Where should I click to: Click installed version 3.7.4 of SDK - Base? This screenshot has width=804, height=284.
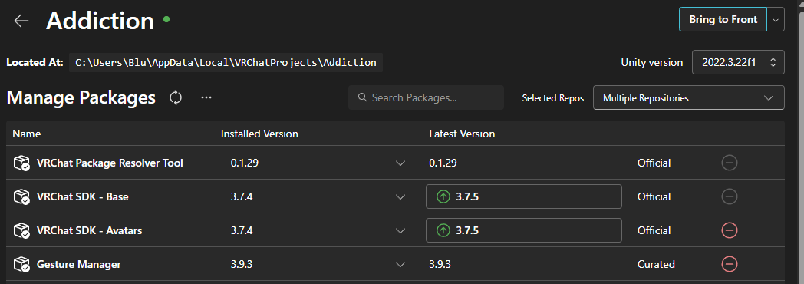click(x=242, y=196)
